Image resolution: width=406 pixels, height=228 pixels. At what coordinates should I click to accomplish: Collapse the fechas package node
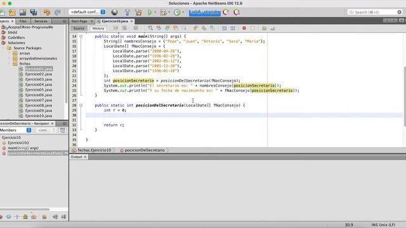click(9, 63)
